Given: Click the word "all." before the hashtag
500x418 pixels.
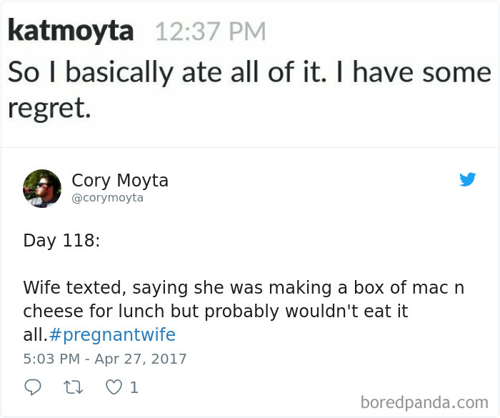Looking at the screenshot, I should pyautogui.click(x=36, y=335).
